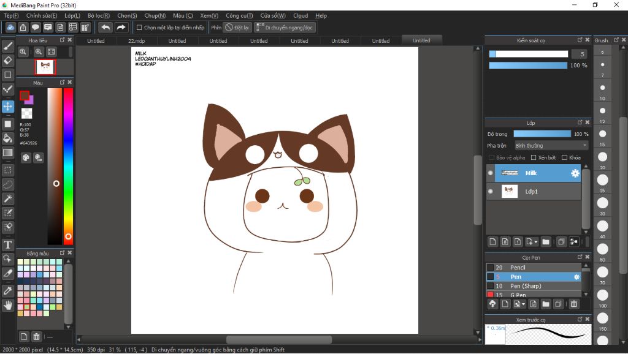628x354 pixels.
Task: Pick the Bucket fill tool
Action: click(8, 138)
